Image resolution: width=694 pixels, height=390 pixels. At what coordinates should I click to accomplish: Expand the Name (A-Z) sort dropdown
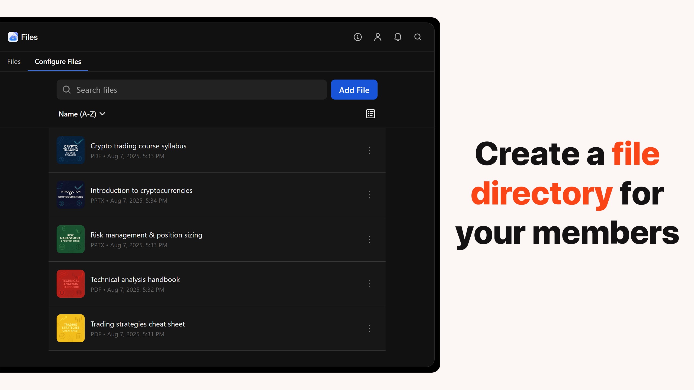82,114
